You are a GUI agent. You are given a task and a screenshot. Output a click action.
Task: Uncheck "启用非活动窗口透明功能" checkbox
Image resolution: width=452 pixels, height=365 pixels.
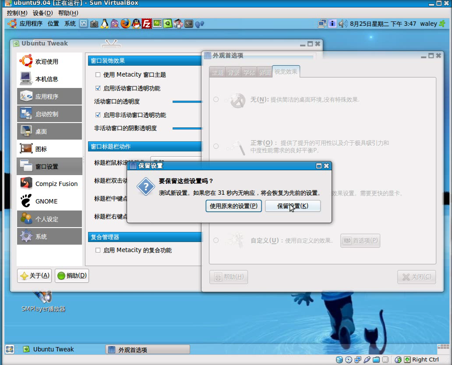98,115
